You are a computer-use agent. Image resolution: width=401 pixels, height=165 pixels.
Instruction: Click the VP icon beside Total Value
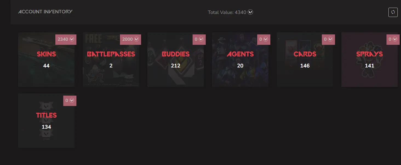tap(250, 12)
